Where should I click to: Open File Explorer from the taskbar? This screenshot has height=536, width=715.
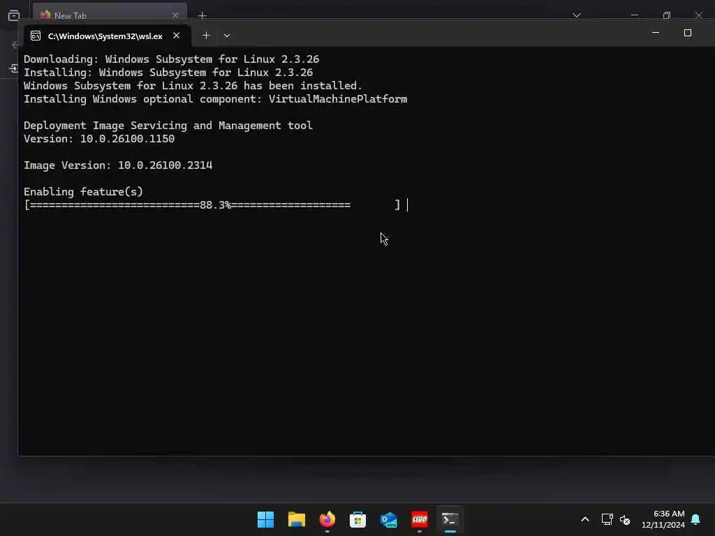click(x=296, y=519)
